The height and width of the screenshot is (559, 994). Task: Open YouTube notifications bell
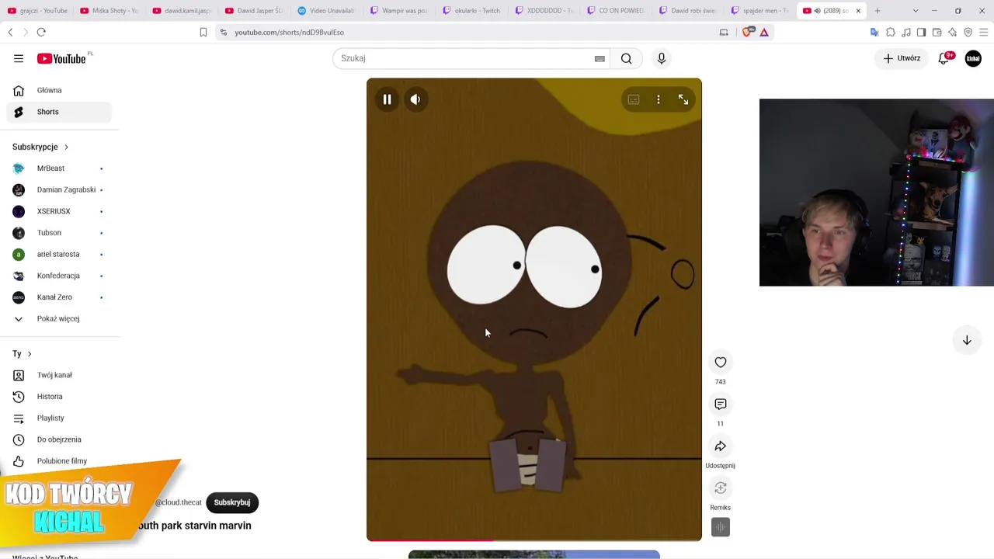click(x=944, y=58)
